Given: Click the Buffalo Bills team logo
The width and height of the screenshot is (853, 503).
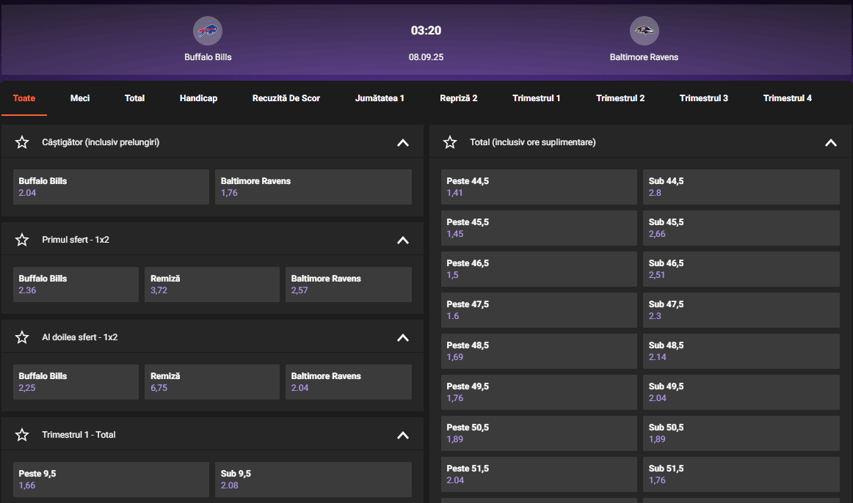Looking at the screenshot, I should pos(208,31).
